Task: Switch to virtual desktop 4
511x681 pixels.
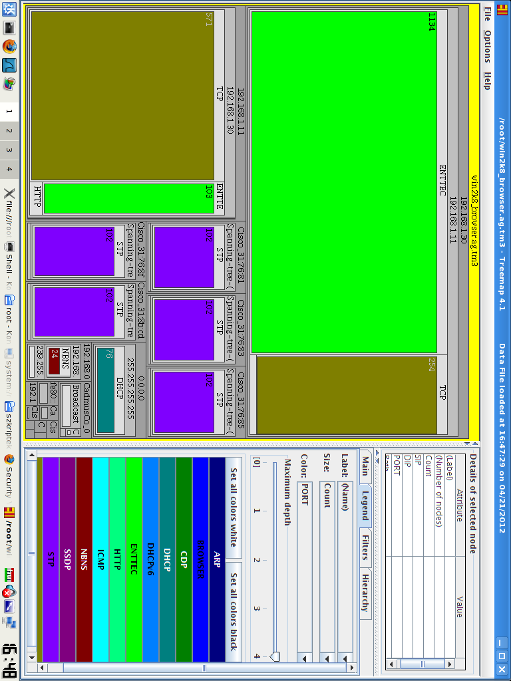Action: pos(9,169)
